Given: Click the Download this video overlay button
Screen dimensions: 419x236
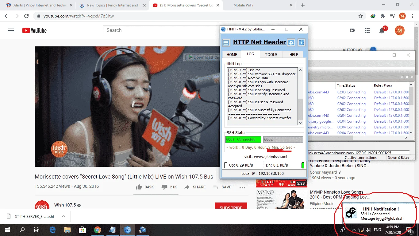Looking at the screenshot, I should point(202,57).
